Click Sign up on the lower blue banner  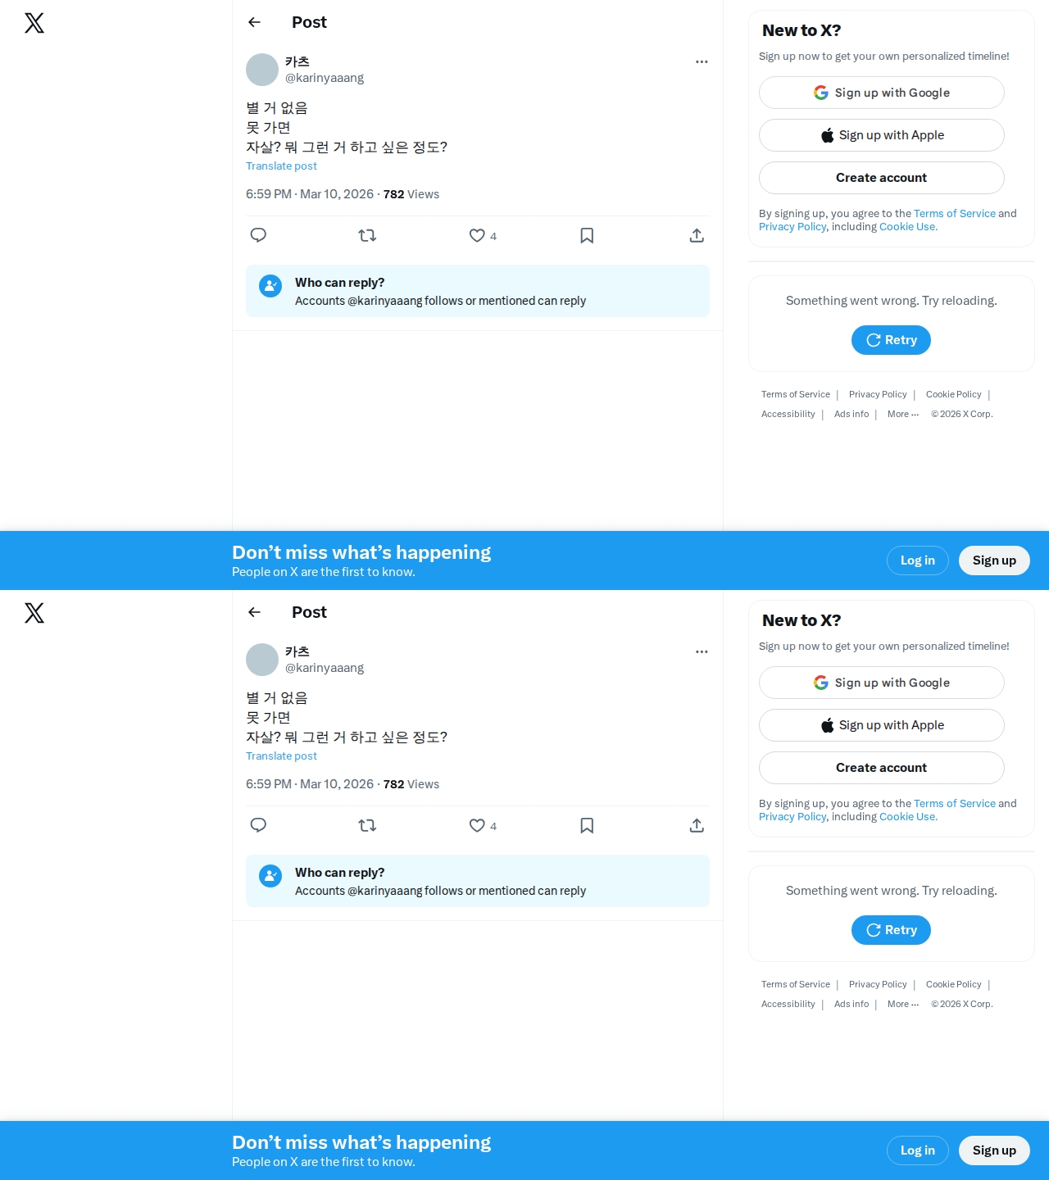click(x=994, y=1150)
